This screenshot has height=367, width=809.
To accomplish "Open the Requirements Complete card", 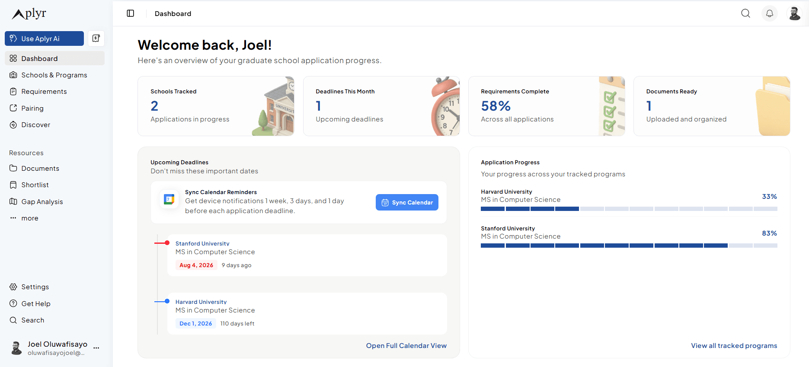I will click(547, 106).
